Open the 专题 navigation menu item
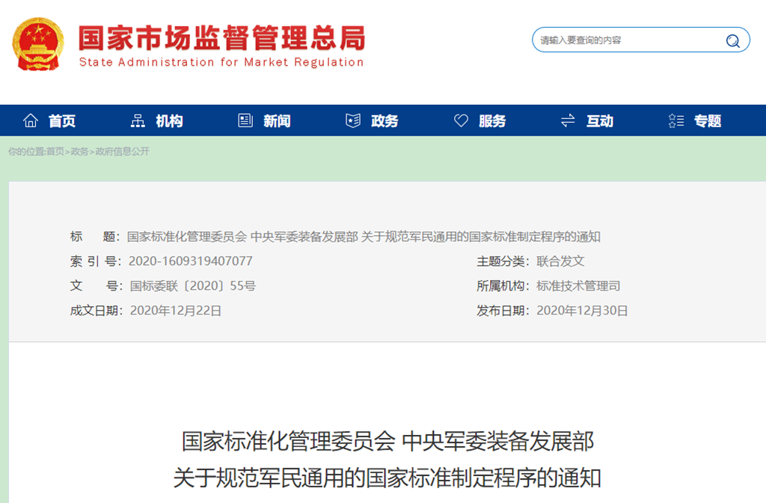Image resolution: width=766 pixels, height=503 pixels. click(708, 121)
